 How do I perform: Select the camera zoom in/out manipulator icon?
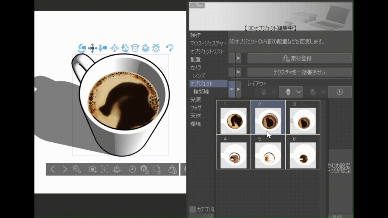click(103, 48)
